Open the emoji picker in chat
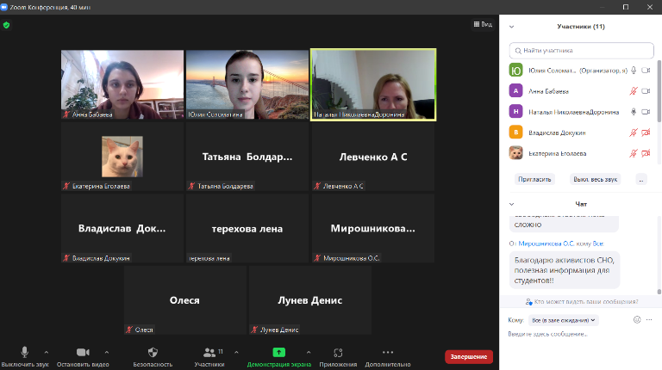This screenshot has width=662, height=370. click(x=637, y=319)
